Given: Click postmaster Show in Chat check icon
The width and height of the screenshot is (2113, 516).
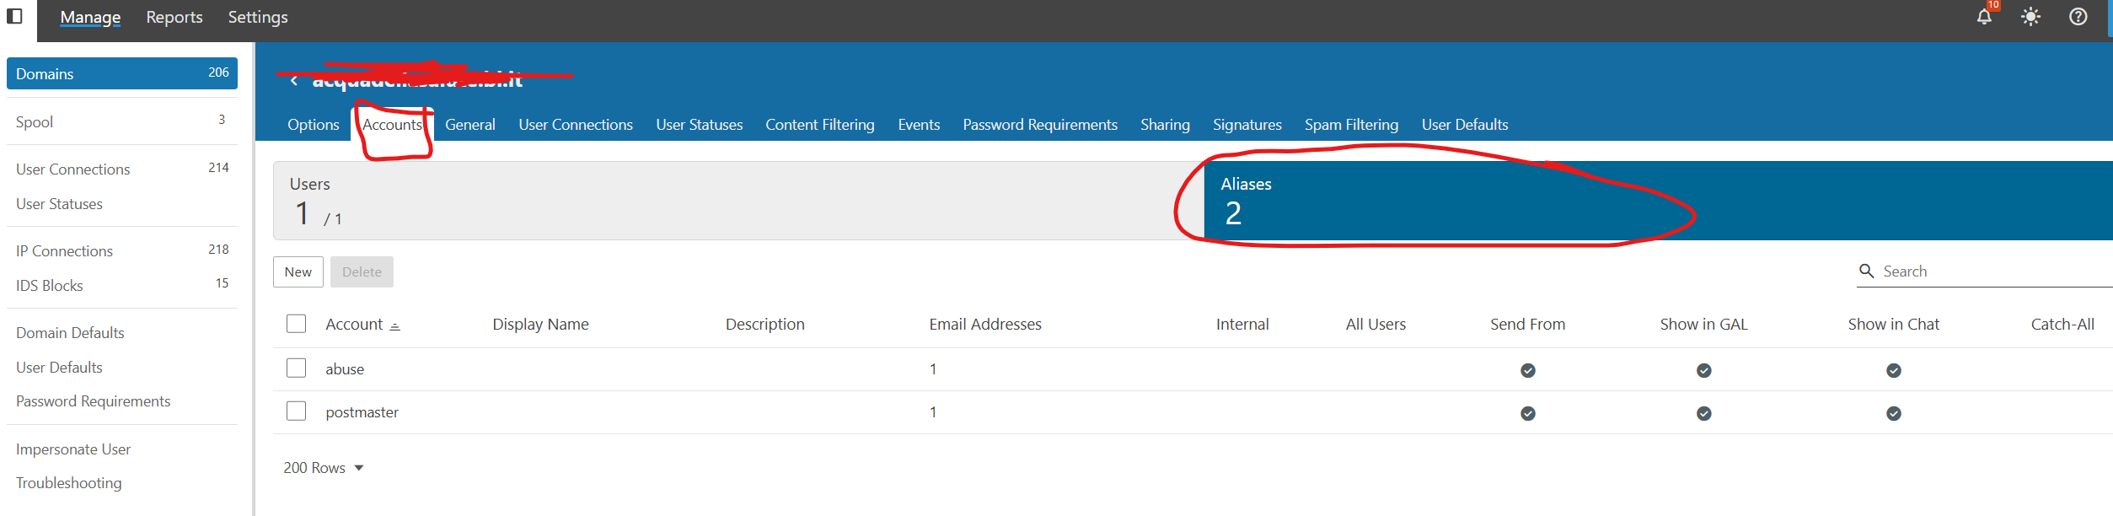Looking at the screenshot, I should click(x=1893, y=413).
